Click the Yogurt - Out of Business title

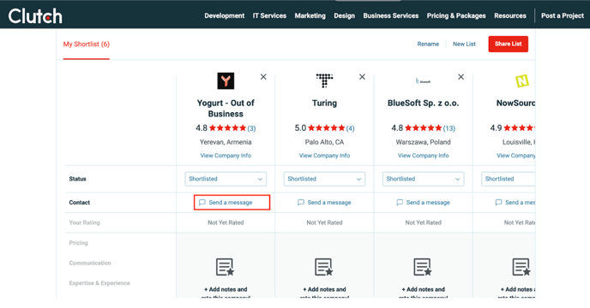pos(226,108)
